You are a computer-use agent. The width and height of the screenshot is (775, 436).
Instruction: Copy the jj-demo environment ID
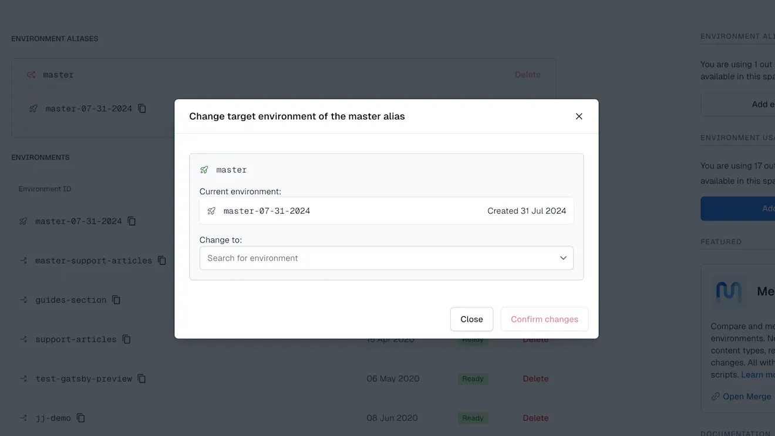click(x=81, y=418)
